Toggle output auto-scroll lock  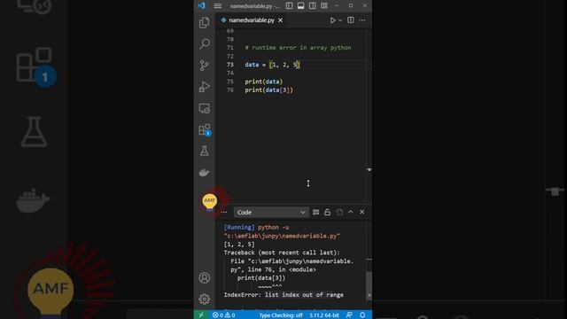click(327, 213)
